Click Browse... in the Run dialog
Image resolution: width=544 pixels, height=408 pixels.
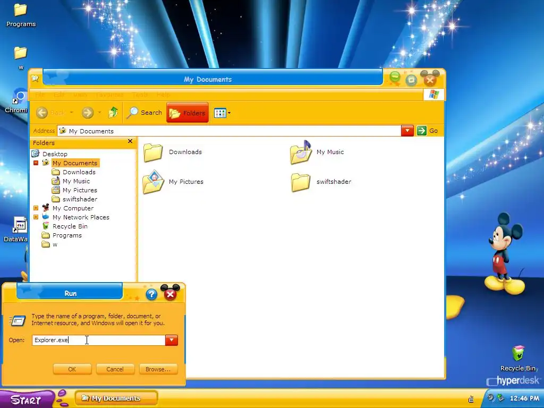coord(158,369)
